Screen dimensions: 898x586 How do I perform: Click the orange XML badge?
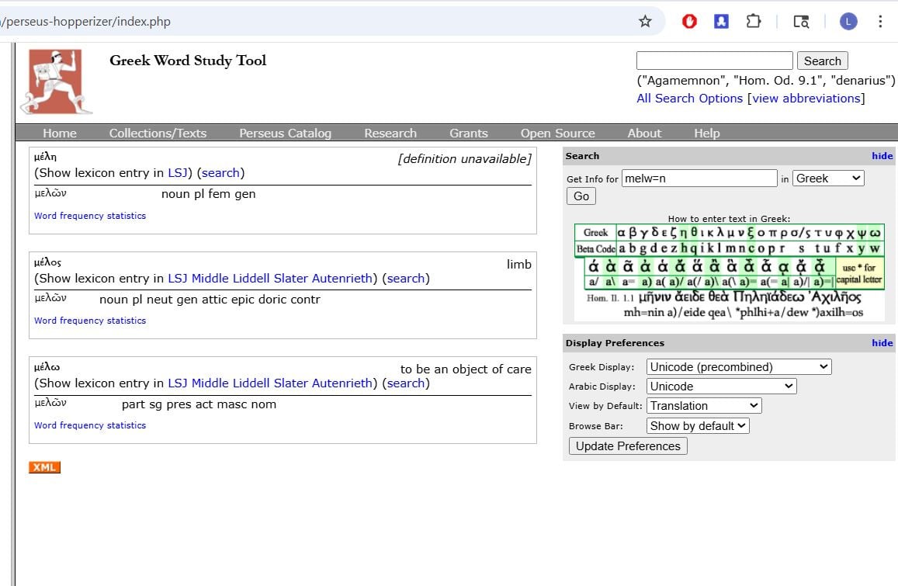45,466
